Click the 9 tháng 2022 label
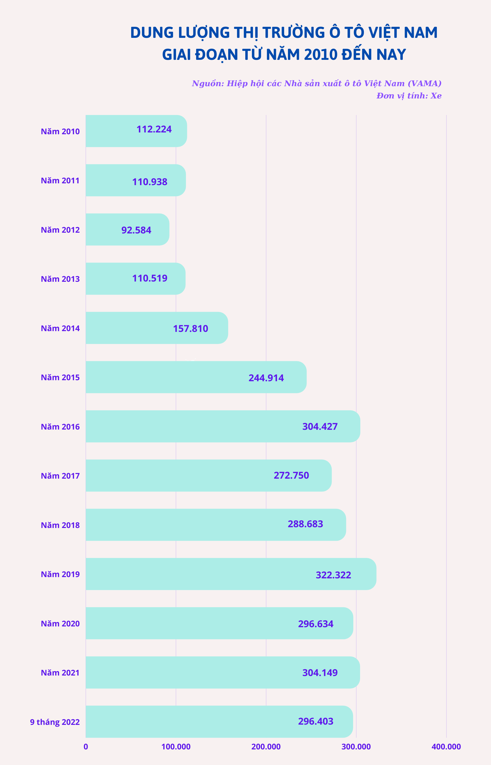491x765 pixels. pos(55,722)
